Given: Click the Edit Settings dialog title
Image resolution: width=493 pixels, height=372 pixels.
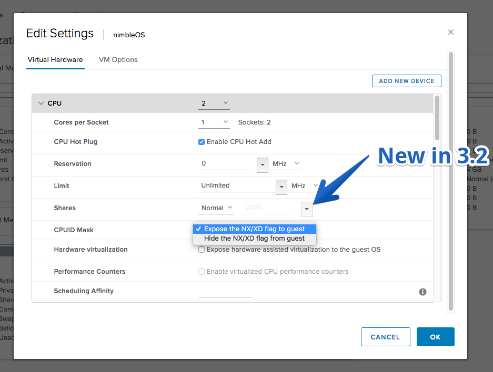Looking at the screenshot, I should coord(60,33).
